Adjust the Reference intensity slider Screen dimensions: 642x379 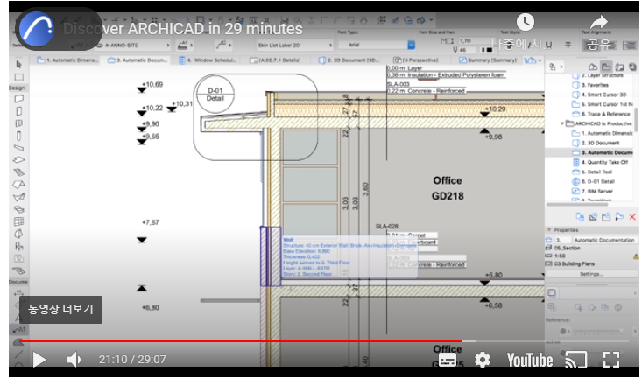598,331
